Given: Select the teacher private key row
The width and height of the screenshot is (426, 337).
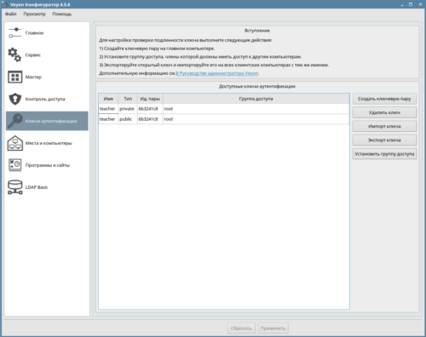Looking at the screenshot, I should pos(224,109).
